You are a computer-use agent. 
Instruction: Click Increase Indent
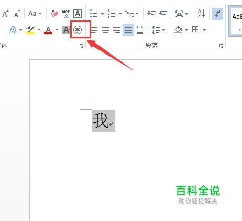[x=163, y=14]
